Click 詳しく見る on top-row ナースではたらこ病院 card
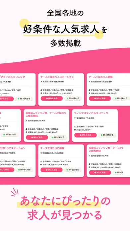Screen dimensions: 130x231 pos(100,98)
